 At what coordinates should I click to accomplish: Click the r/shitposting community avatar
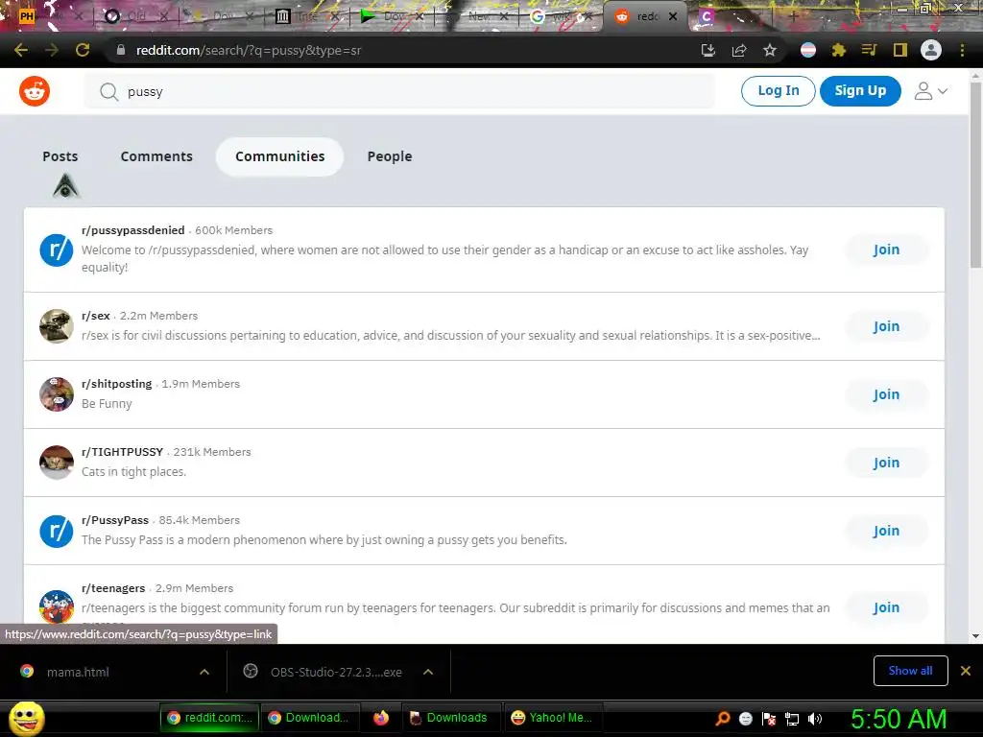[x=57, y=394]
